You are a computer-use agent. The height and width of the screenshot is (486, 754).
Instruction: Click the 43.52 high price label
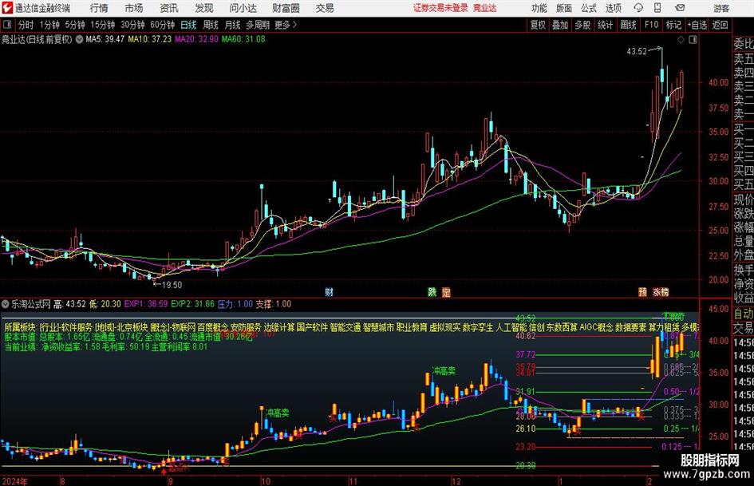637,51
